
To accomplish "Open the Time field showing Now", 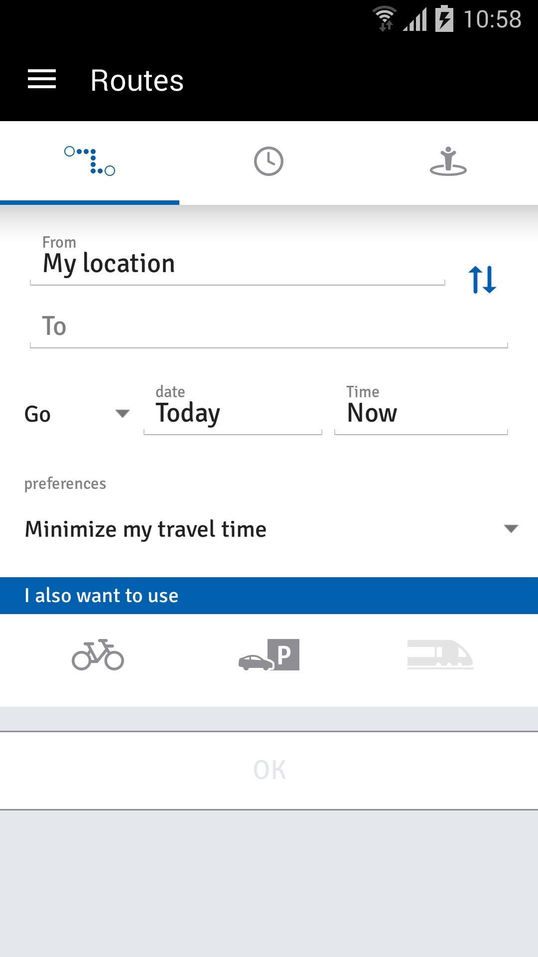I will (x=421, y=413).
